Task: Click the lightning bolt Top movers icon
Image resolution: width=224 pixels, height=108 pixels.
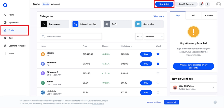Action: [x=44, y=24]
